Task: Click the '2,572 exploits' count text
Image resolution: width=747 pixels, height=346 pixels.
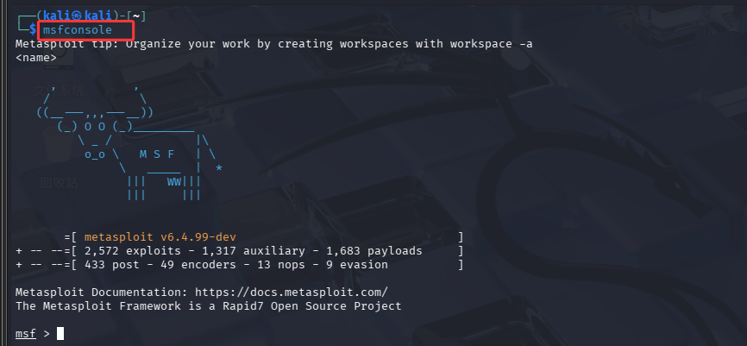Action: click(x=133, y=251)
